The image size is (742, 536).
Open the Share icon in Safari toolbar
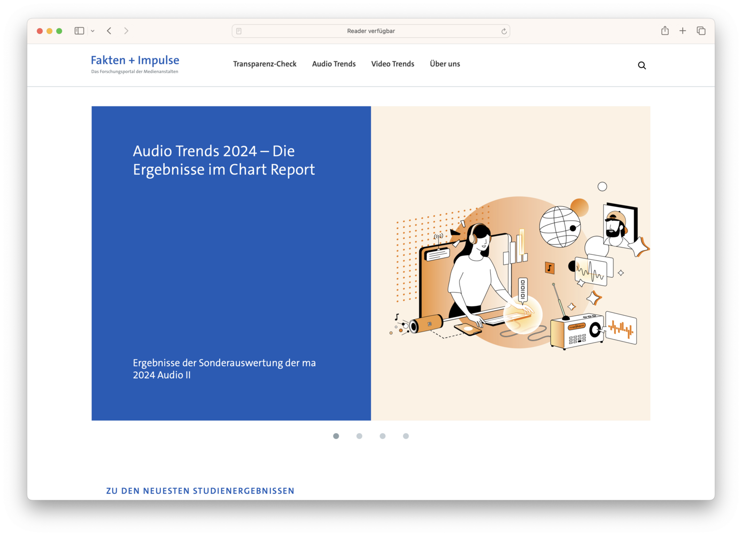pyautogui.click(x=665, y=31)
